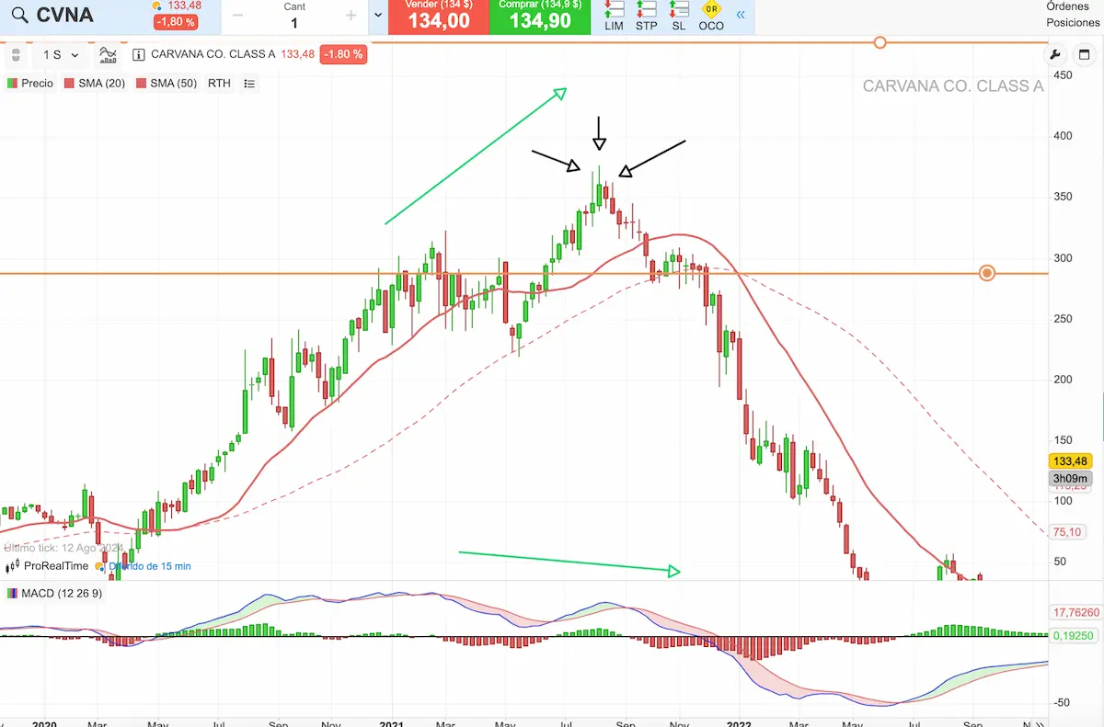Open the 1 S timeframe dropdown
Viewport: 1104px width, 727px height.
pos(61,55)
